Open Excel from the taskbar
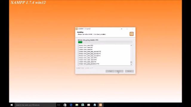191x107 pixels. pos(83,105)
